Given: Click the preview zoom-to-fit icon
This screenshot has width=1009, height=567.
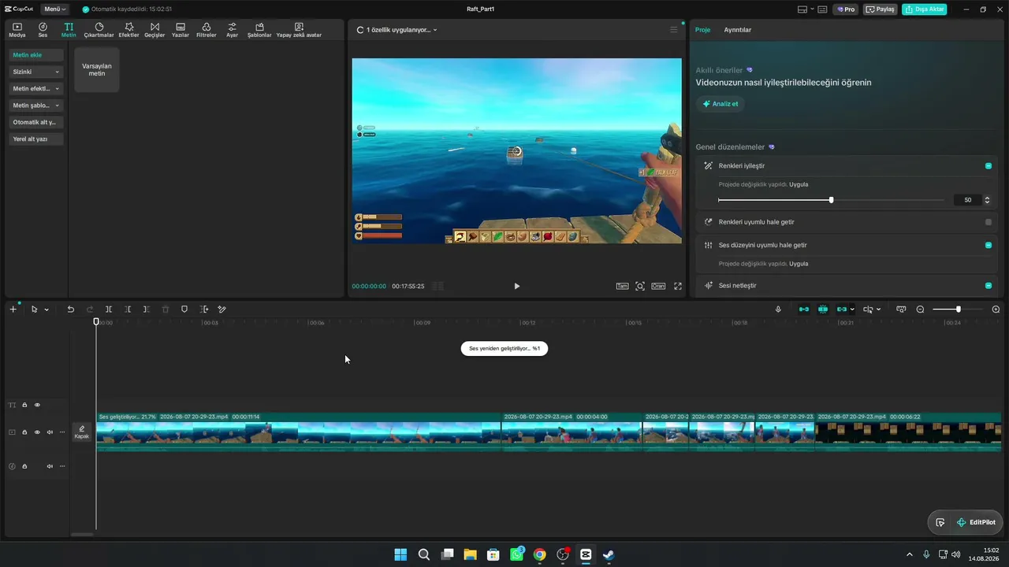Looking at the screenshot, I should tap(640, 286).
